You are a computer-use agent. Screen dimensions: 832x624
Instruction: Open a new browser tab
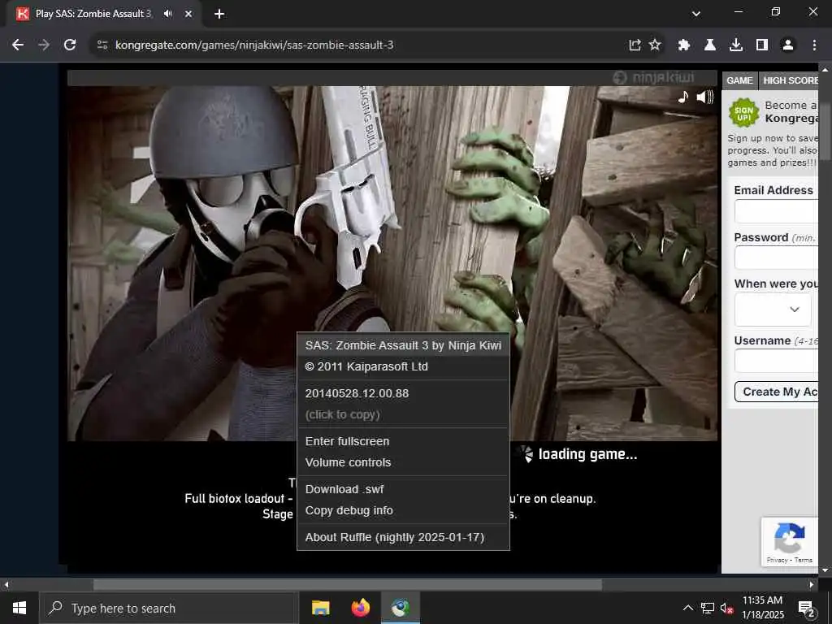point(219,14)
